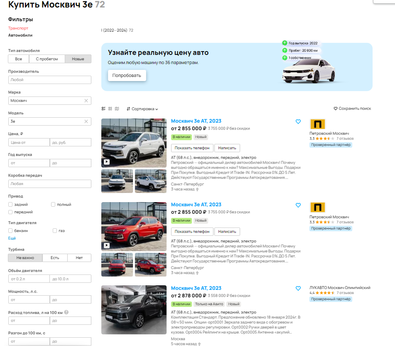
Task: Set turbine to Не важно
Action: point(25,257)
